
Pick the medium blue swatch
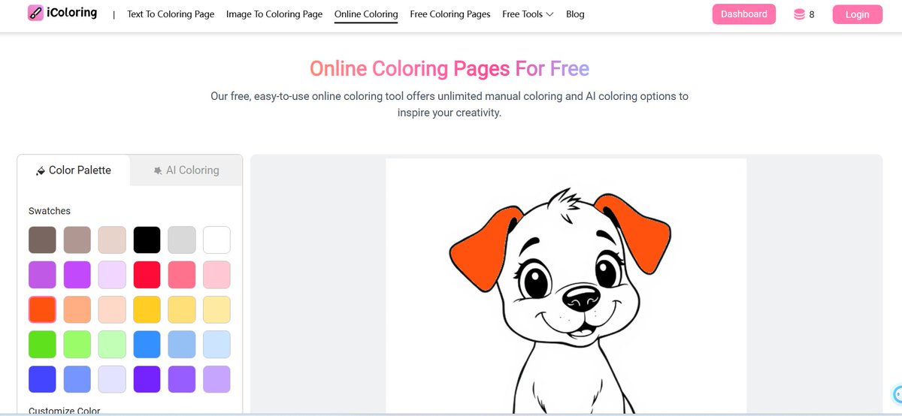pos(147,344)
